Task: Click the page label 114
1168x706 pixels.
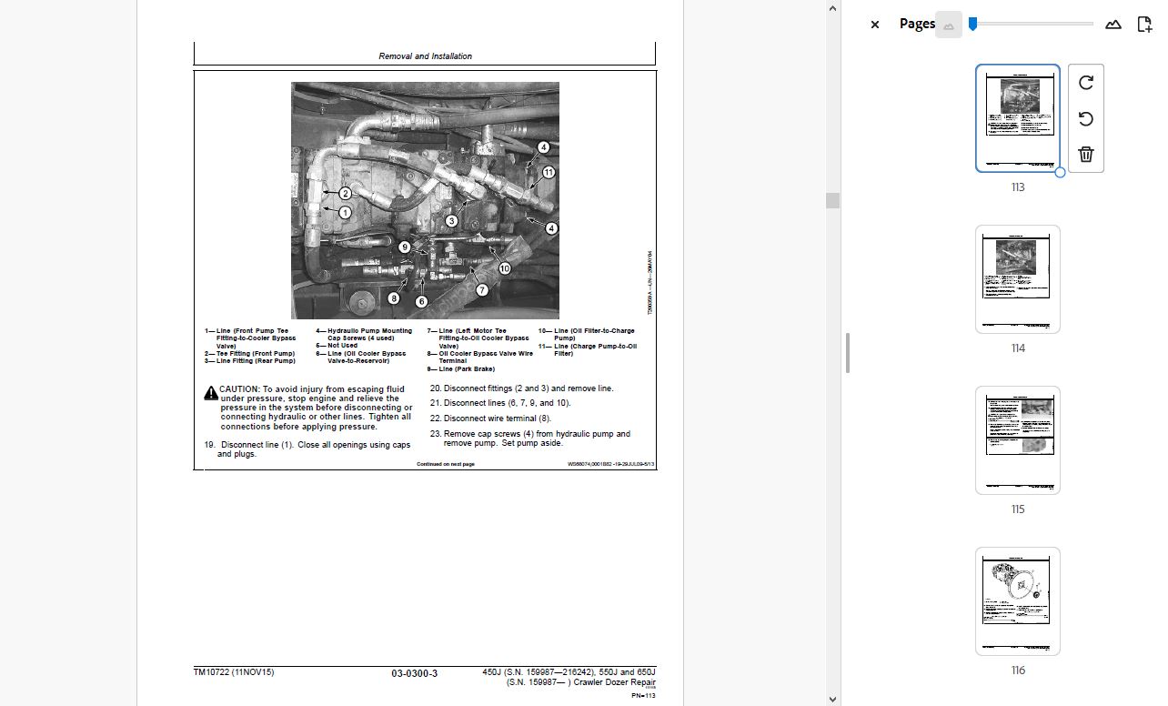Action: (1018, 348)
